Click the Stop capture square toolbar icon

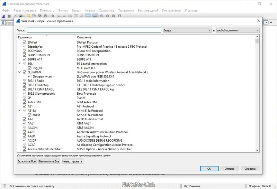[x=9, y=16]
